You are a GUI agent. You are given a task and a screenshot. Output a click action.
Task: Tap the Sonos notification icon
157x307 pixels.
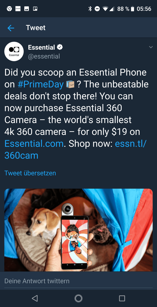click(18, 9)
